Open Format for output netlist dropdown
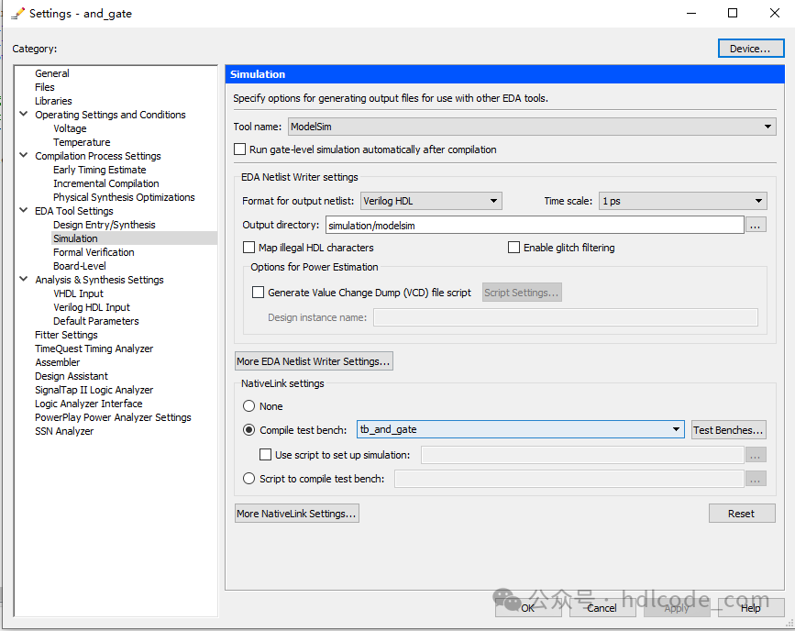 (x=431, y=201)
